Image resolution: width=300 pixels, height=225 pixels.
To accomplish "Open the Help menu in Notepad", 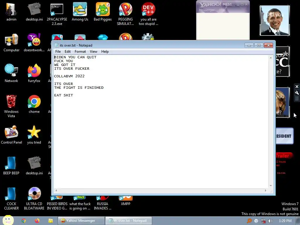I will (105, 52).
